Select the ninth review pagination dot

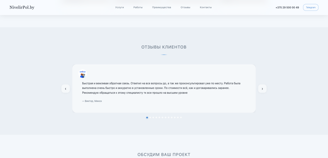pyautogui.click(x=172, y=117)
